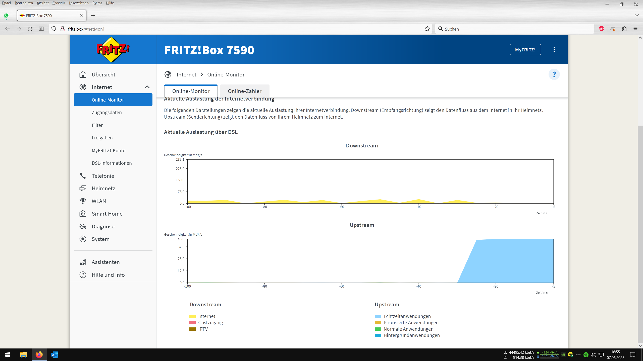Click the Diagnose pulse icon
This screenshot has height=361, width=643.
coord(83,226)
